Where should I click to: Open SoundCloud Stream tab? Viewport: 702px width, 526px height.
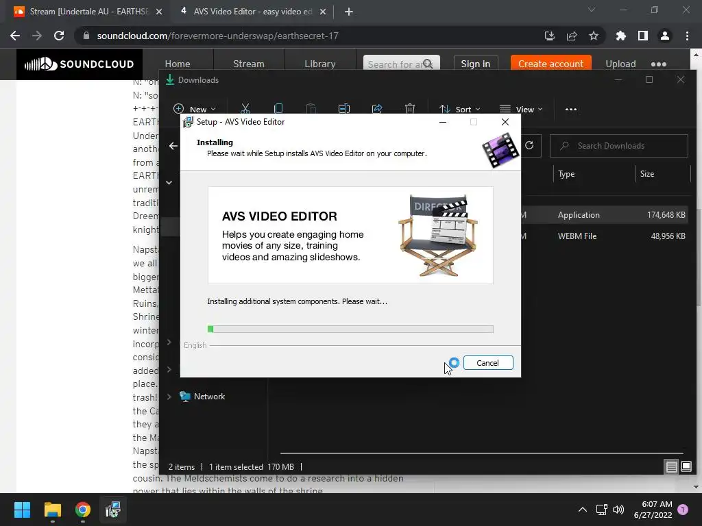tap(248, 64)
